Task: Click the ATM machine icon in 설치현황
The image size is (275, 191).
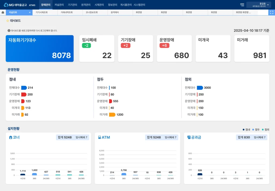Action: [x=100, y=138]
